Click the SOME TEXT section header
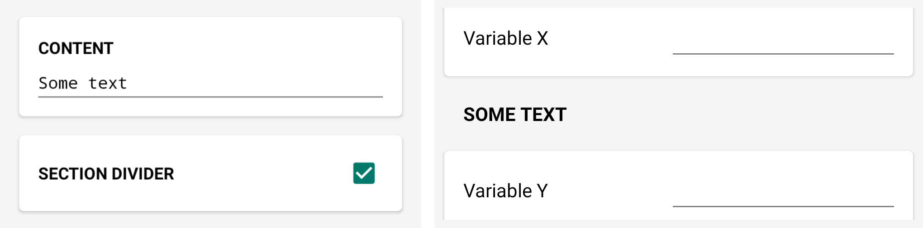Image resolution: width=923 pixels, height=228 pixels. pyautogui.click(x=515, y=115)
